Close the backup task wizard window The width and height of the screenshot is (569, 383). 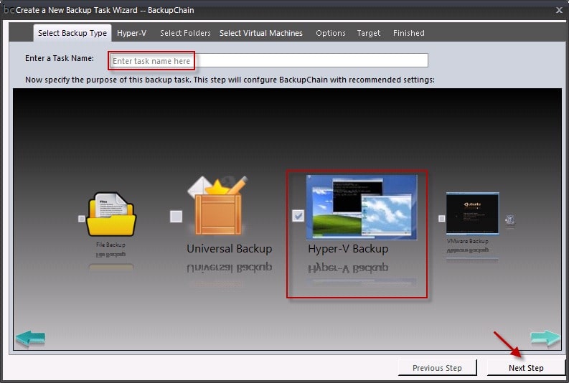(x=559, y=10)
